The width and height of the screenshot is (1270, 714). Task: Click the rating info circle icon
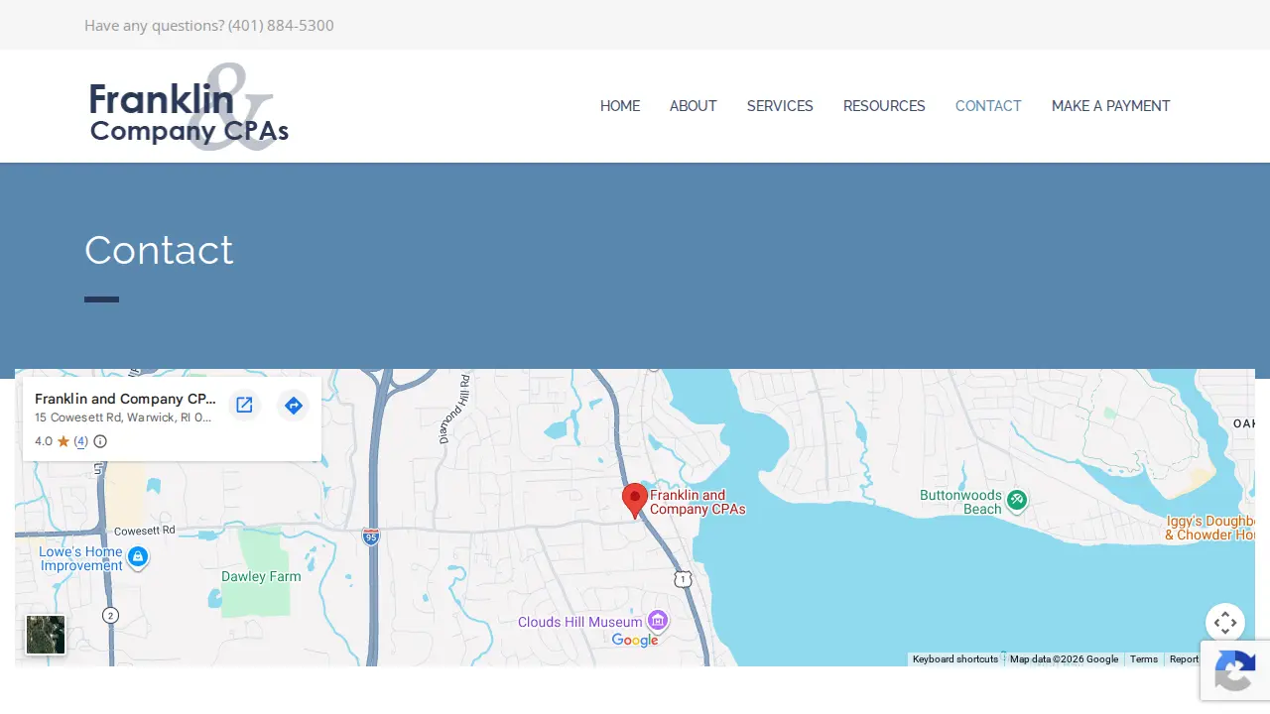point(100,441)
